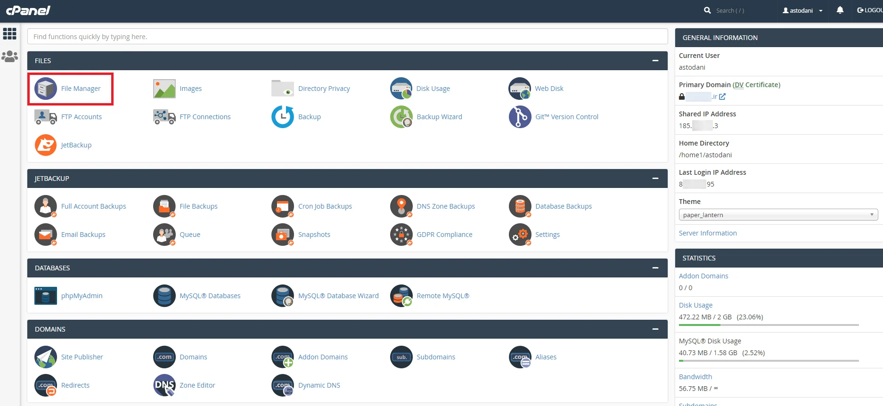Image resolution: width=883 pixels, height=406 pixels.
Task: Click the Disk Usage progress bar
Action: (769, 325)
